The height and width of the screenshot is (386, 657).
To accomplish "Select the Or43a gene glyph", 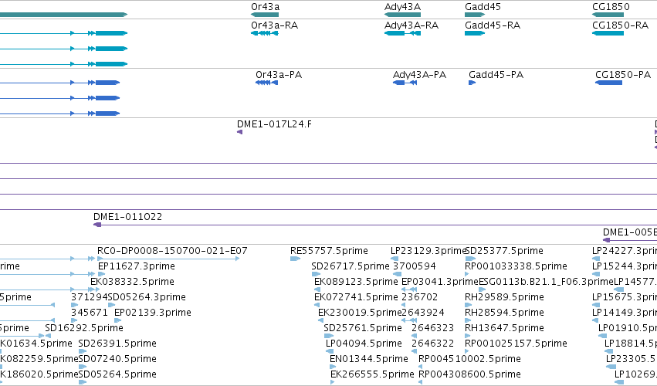I will (x=265, y=15).
